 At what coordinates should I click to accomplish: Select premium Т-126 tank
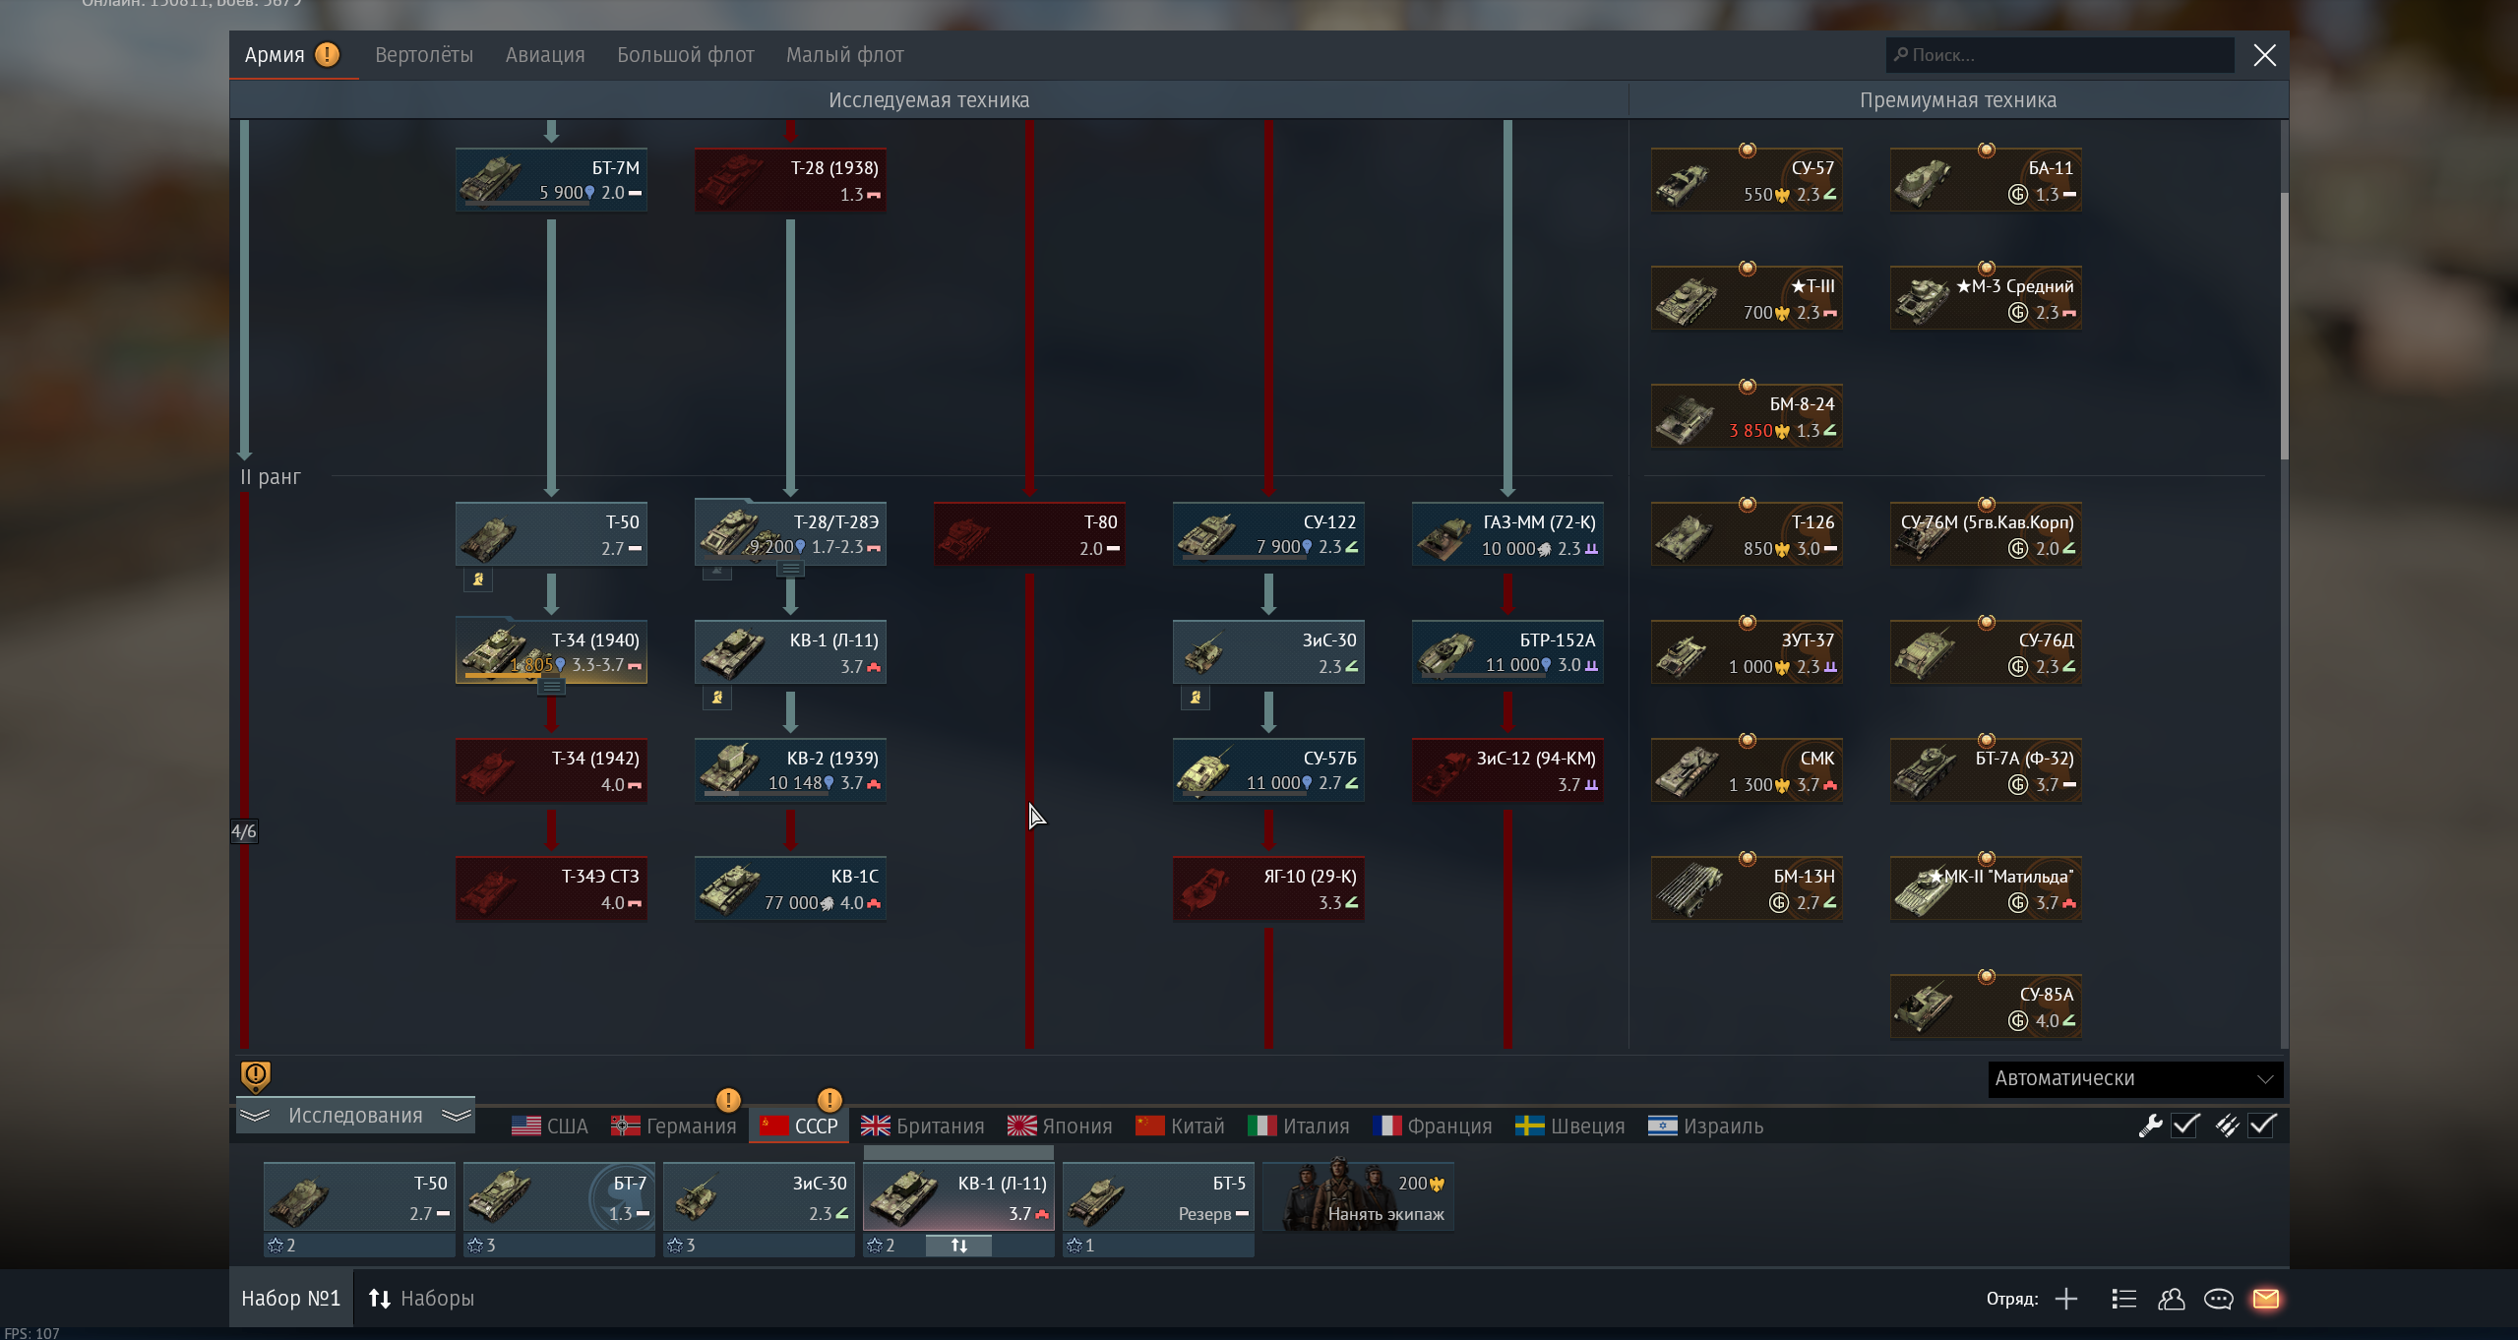click(1747, 534)
